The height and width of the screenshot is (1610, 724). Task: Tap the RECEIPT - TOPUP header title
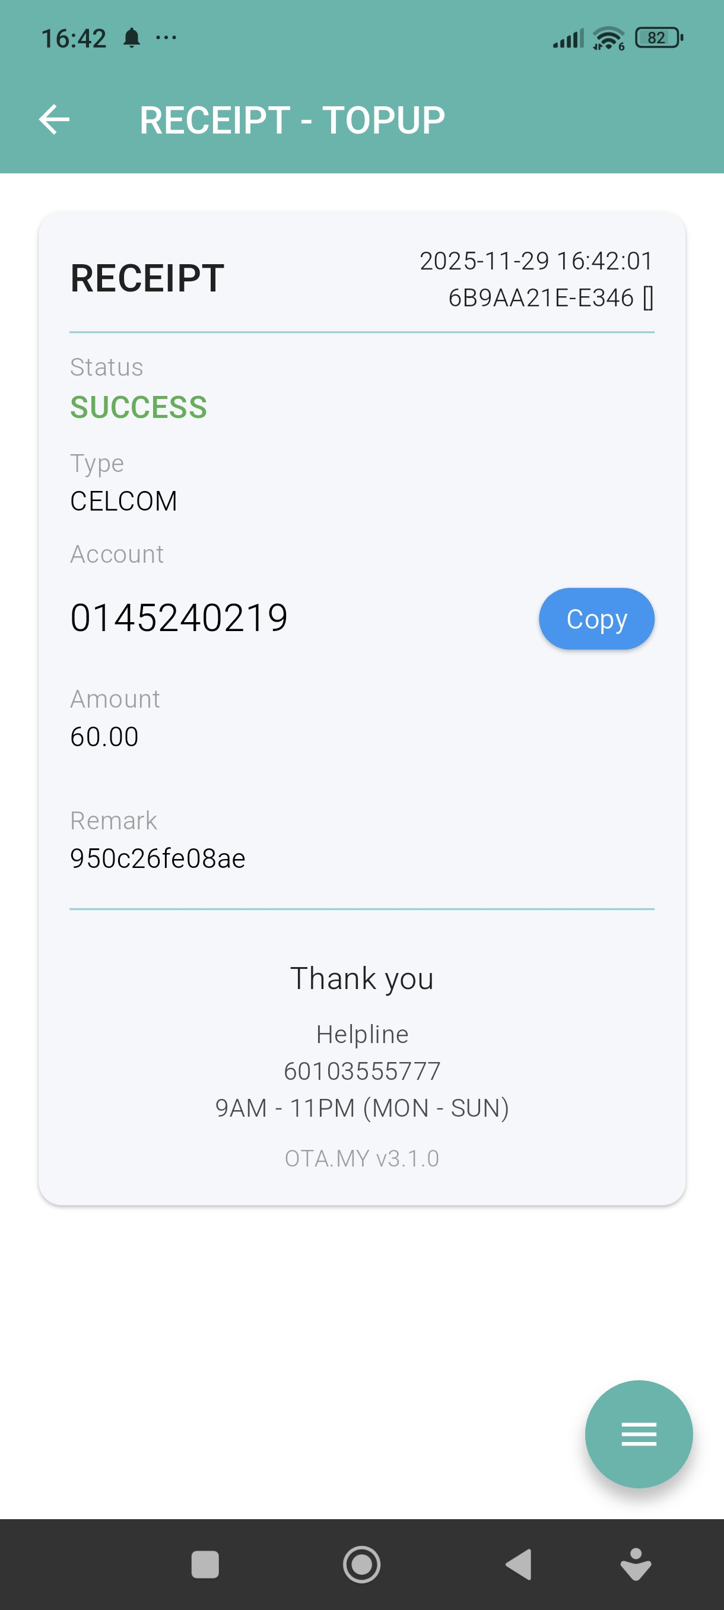(x=292, y=120)
